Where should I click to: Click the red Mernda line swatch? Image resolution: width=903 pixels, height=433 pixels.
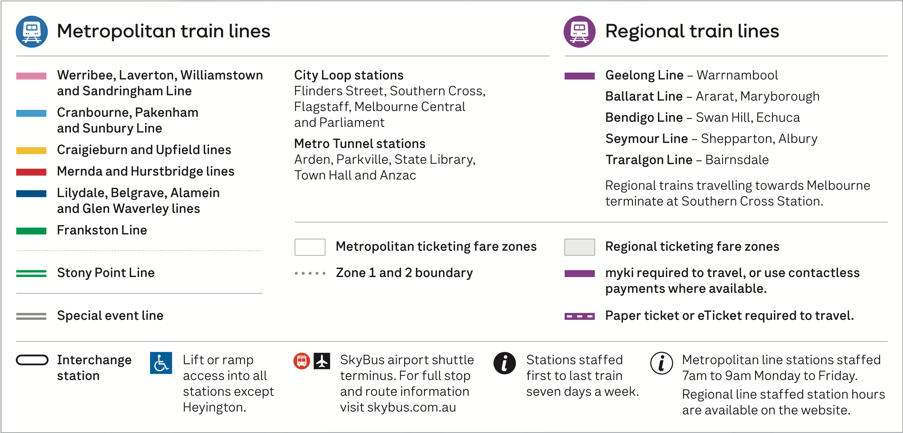(x=31, y=172)
